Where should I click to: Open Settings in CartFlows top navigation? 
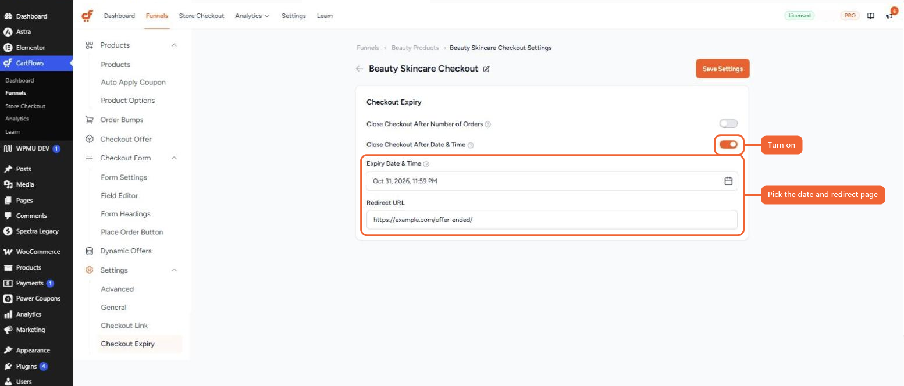click(294, 16)
